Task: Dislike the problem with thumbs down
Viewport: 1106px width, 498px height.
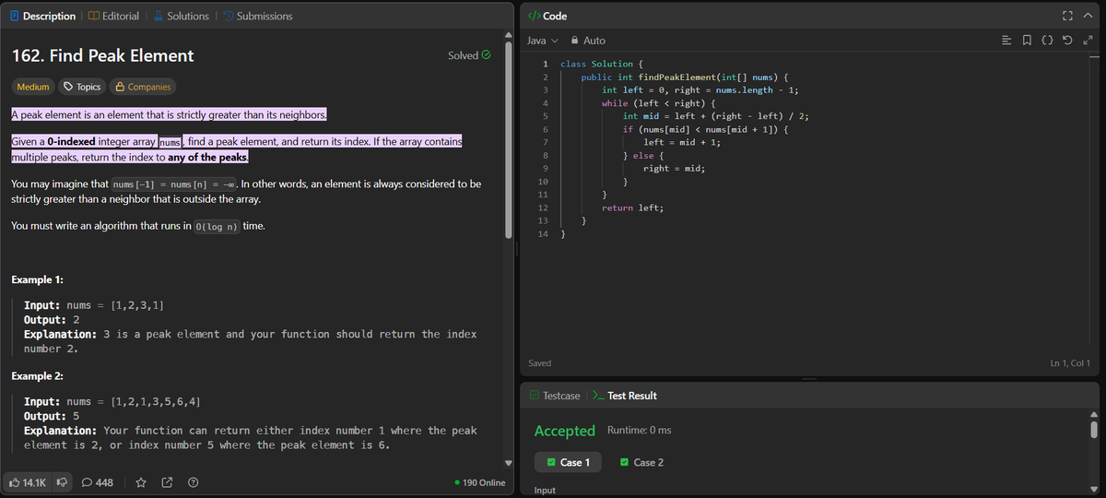Action: pyautogui.click(x=65, y=481)
